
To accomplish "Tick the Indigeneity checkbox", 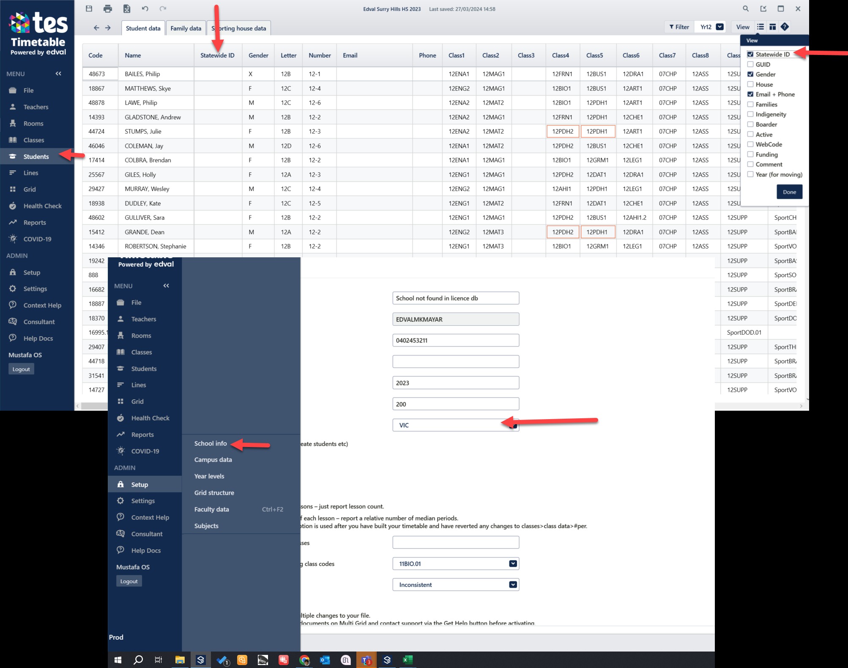I will (x=750, y=115).
